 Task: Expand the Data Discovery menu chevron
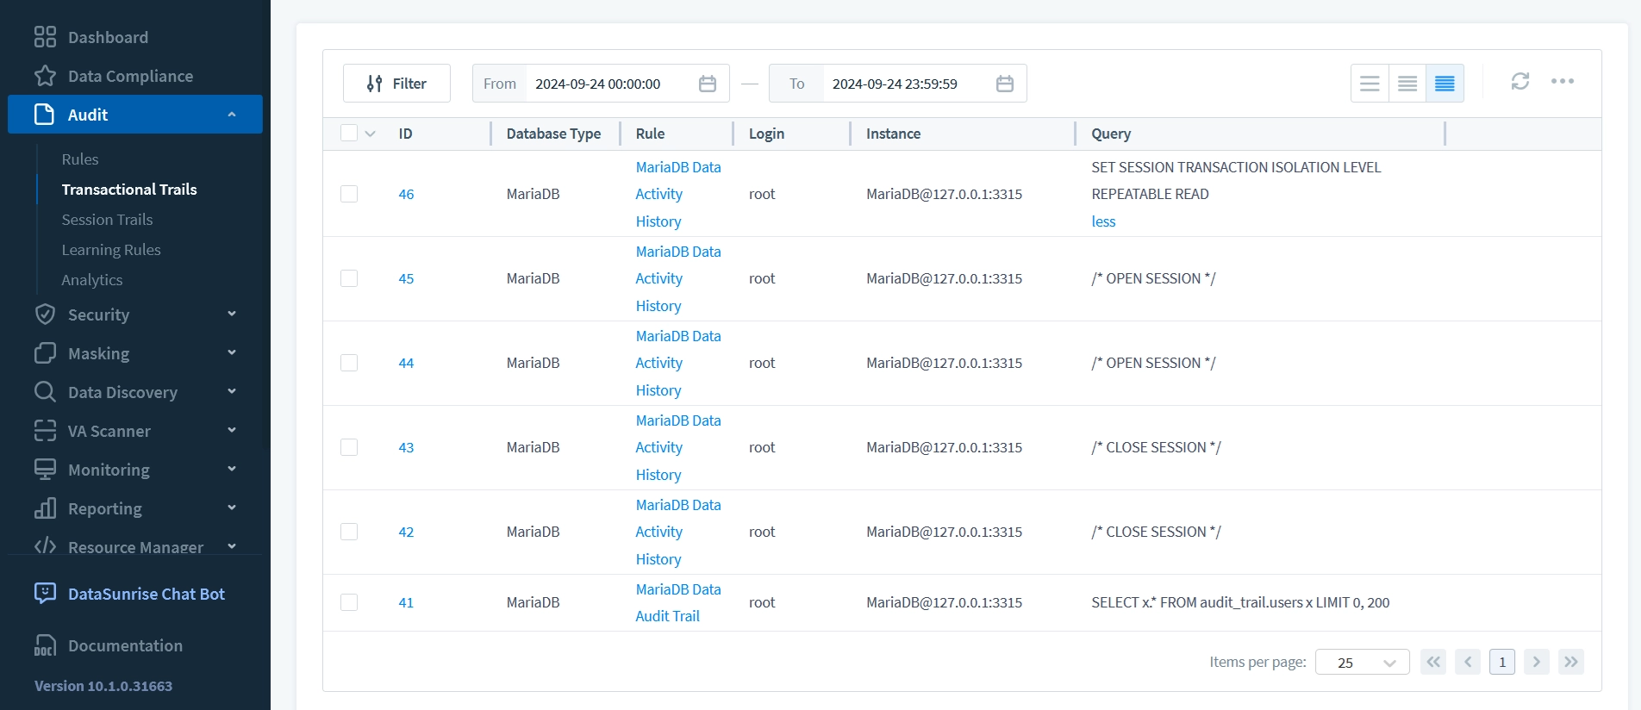(x=232, y=391)
